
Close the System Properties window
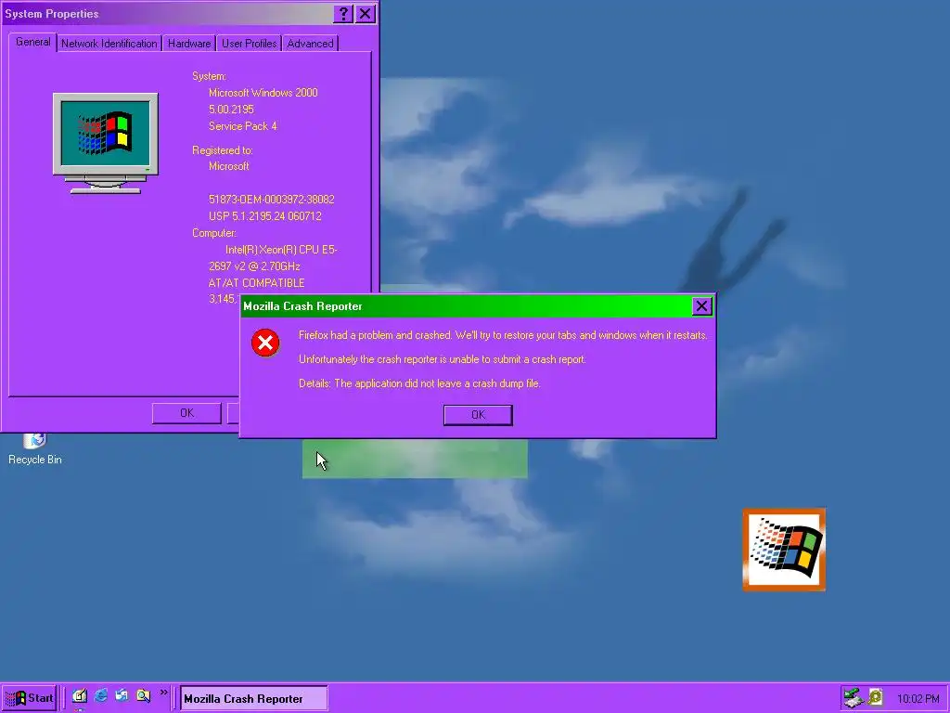tap(365, 14)
